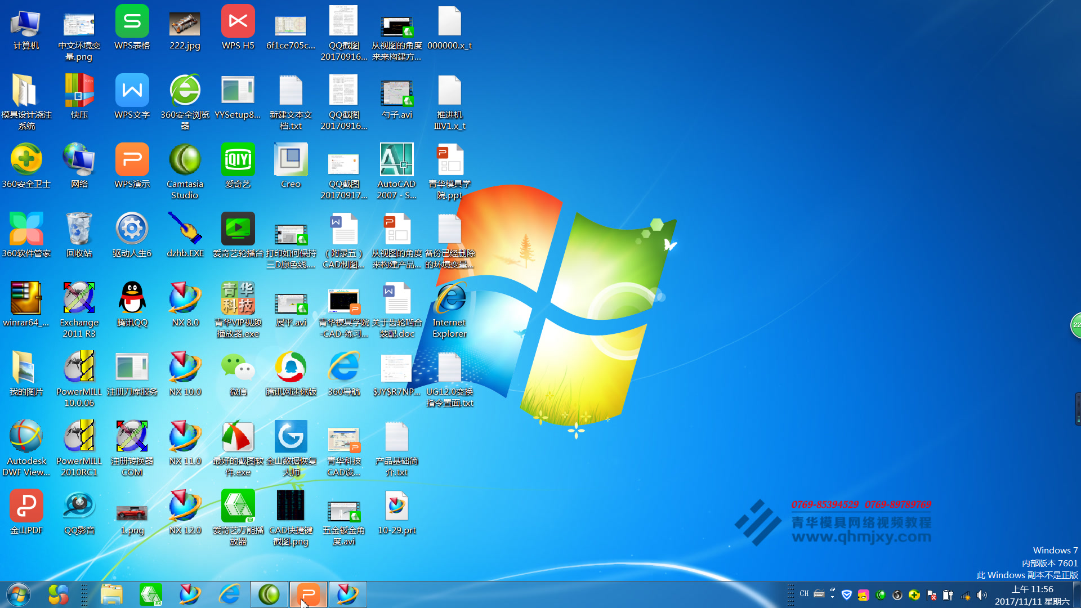Launch 金山数据恢复大师 icon
1081x608 pixels.
(291, 449)
